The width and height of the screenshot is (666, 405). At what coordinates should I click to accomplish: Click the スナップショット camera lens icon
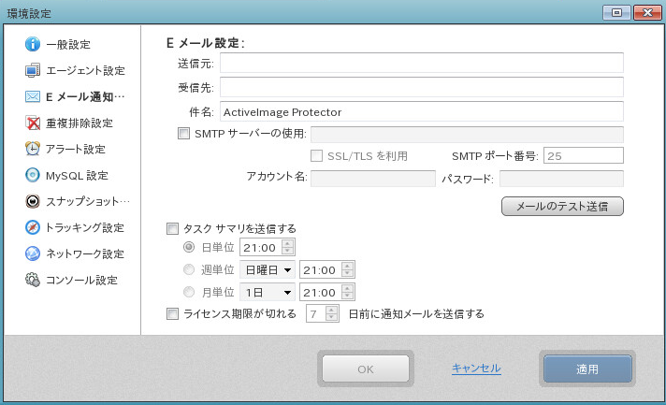click(33, 201)
